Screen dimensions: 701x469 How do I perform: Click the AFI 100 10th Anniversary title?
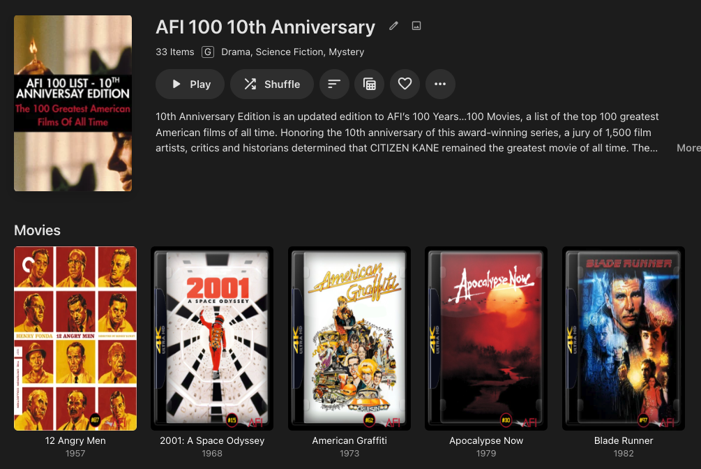click(265, 27)
